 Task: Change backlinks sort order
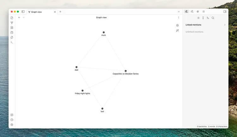(208, 18)
